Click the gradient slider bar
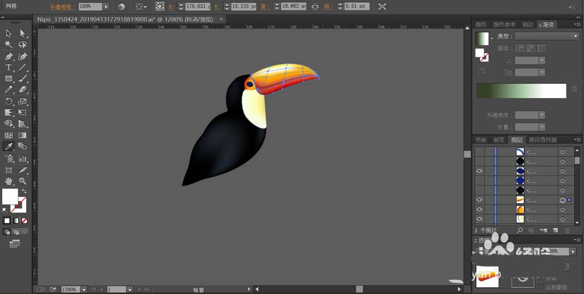This screenshot has width=584, height=294. coord(522,91)
